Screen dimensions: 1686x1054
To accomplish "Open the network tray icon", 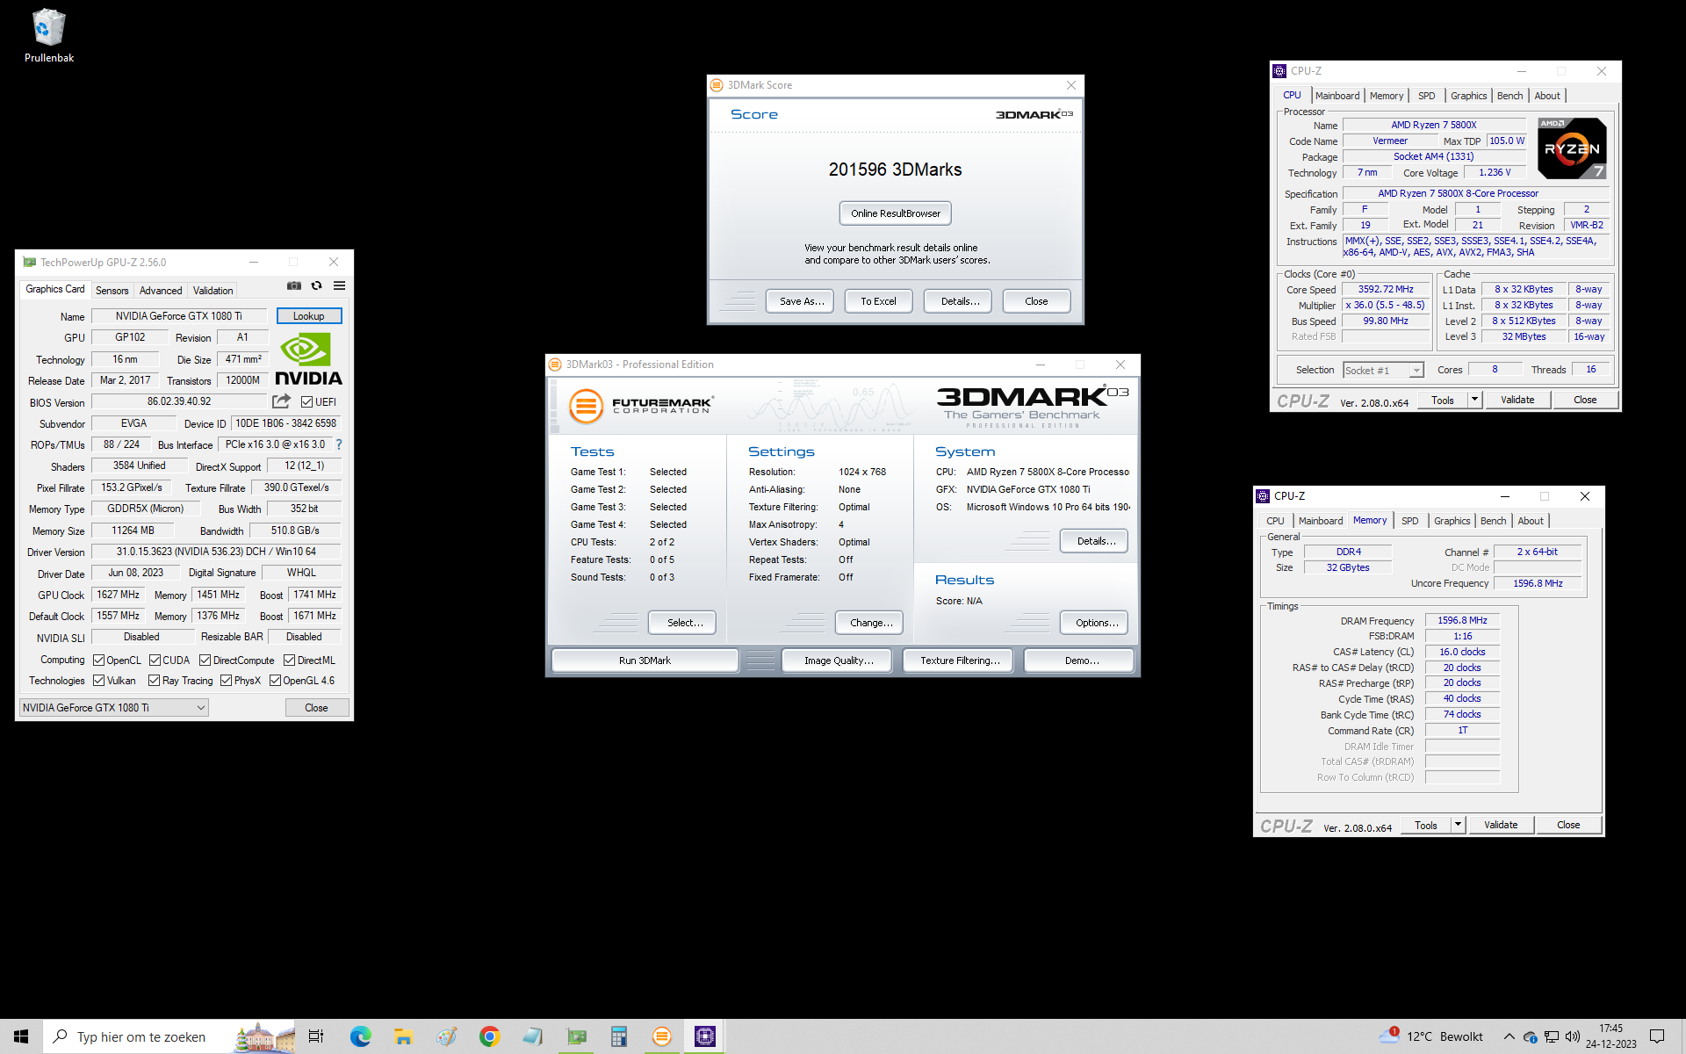I will [1552, 1036].
